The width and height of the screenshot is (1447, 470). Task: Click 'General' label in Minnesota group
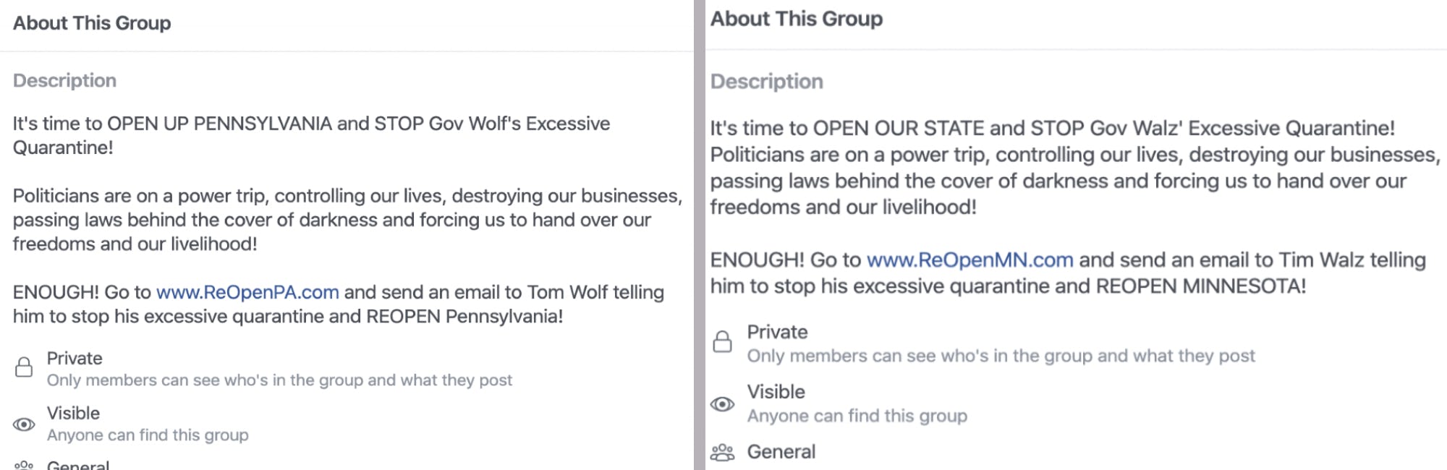[x=781, y=452]
